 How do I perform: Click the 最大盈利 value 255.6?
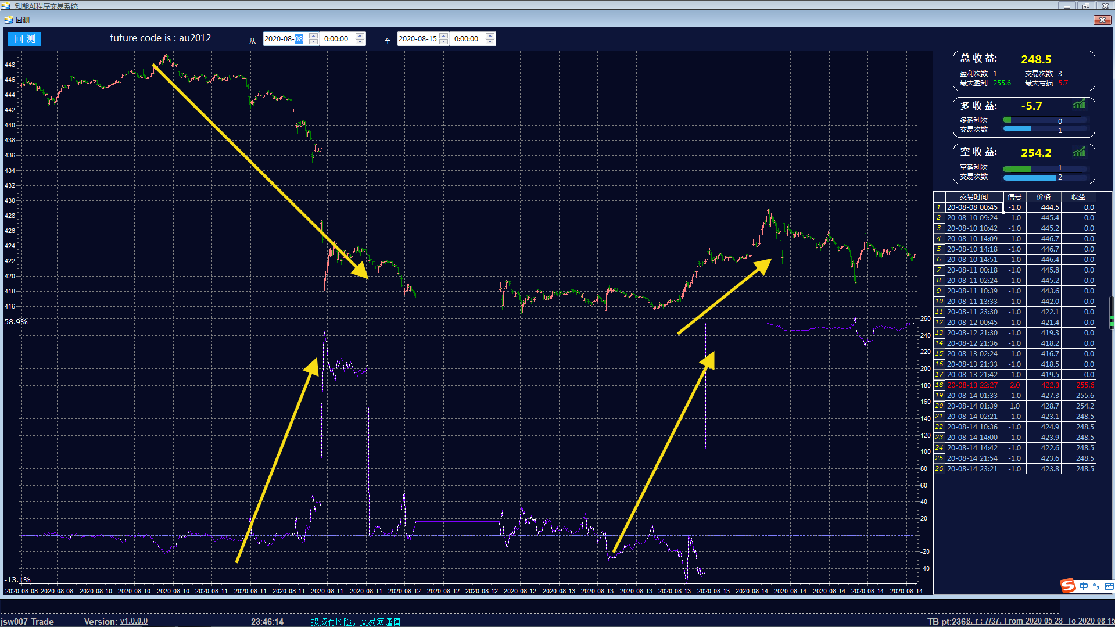point(1002,83)
